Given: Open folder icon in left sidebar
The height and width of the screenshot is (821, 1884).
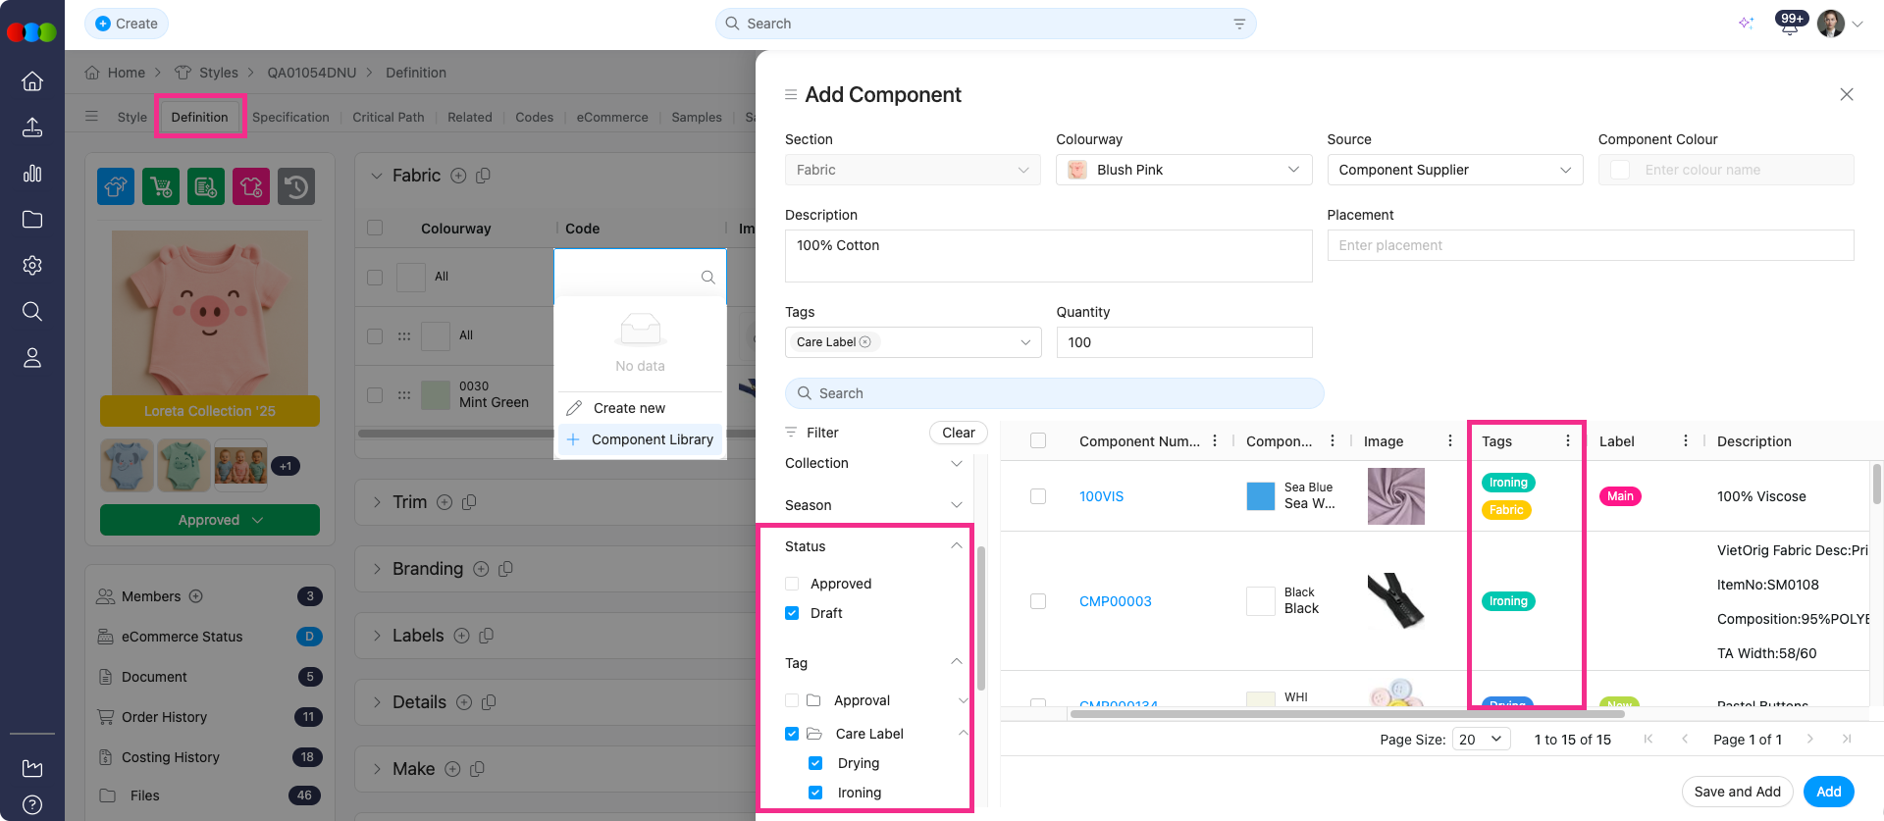Looking at the screenshot, I should click(32, 220).
